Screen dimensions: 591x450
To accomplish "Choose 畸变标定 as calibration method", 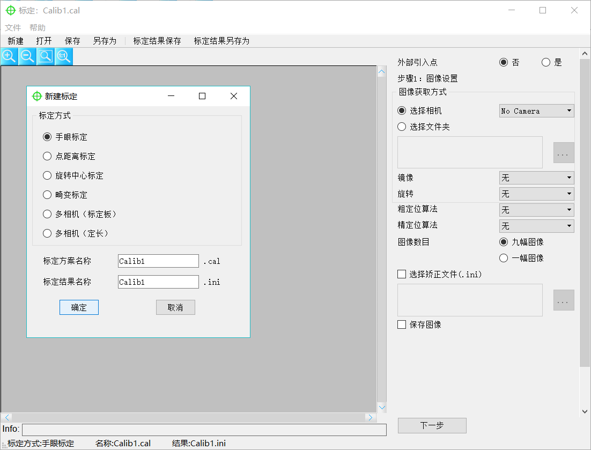I will click(x=47, y=195).
